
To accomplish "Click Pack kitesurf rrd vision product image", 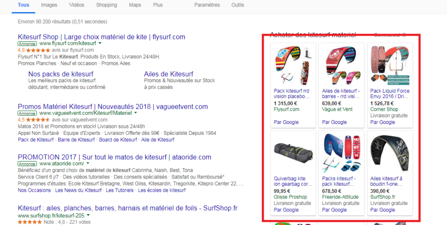I will [x=292, y=65].
